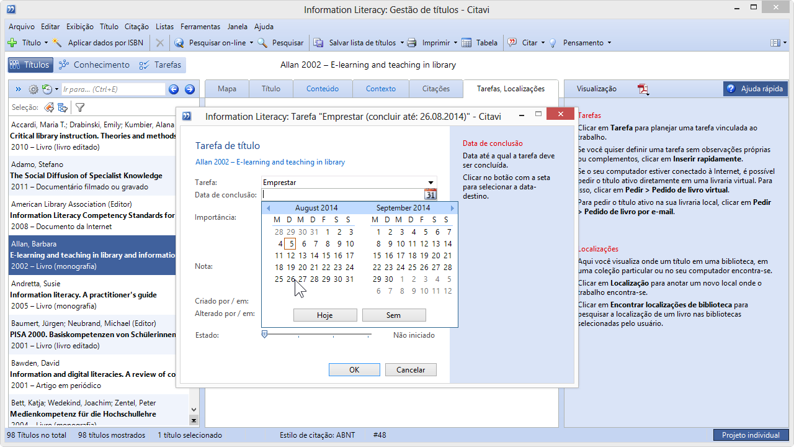Go to previous month in calendar
The width and height of the screenshot is (794, 447).
pos(268,208)
